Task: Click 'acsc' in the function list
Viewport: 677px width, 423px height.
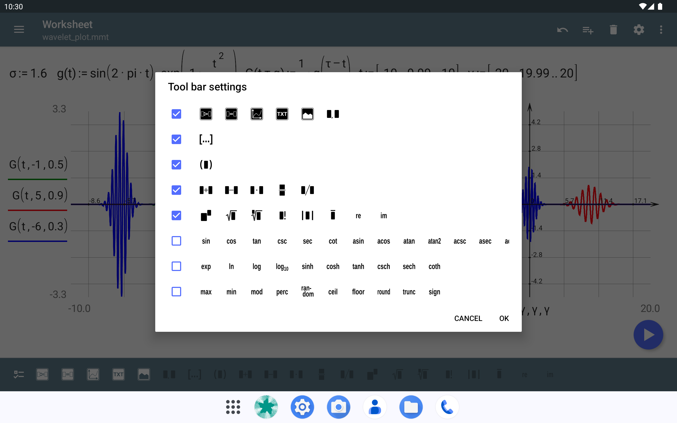Action: pyautogui.click(x=460, y=241)
